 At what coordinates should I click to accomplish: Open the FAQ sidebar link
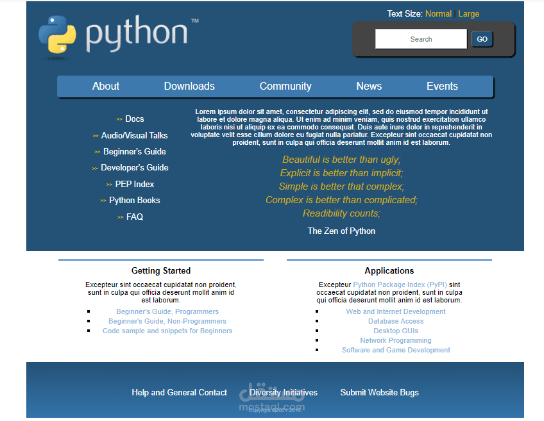pyautogui.click(x=135, y=217)
